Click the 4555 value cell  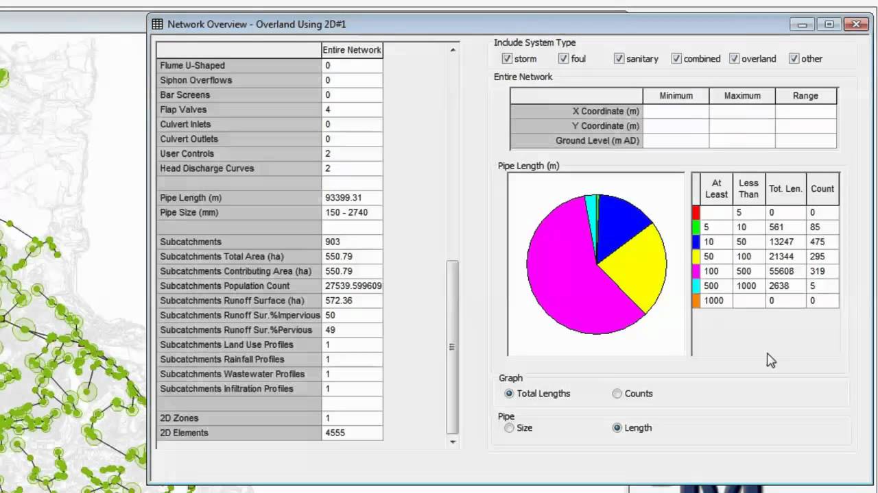point(352,433)
